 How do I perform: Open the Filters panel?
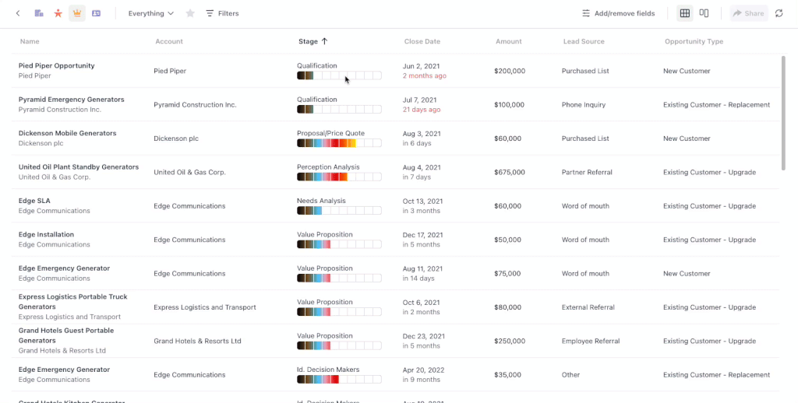pos(222,14)
